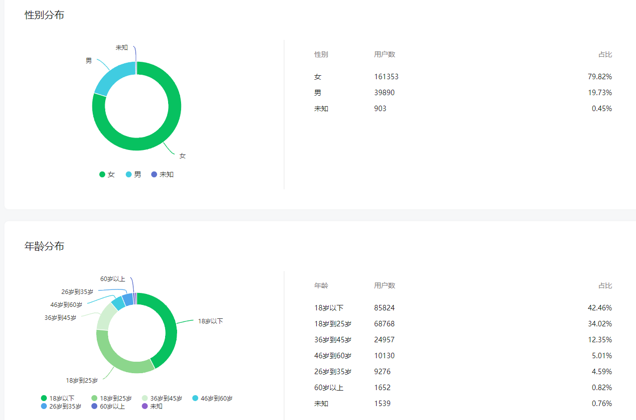Select the user count 39890
The height and width of the screenshot is (420, 636).
[x=384, y=93]
